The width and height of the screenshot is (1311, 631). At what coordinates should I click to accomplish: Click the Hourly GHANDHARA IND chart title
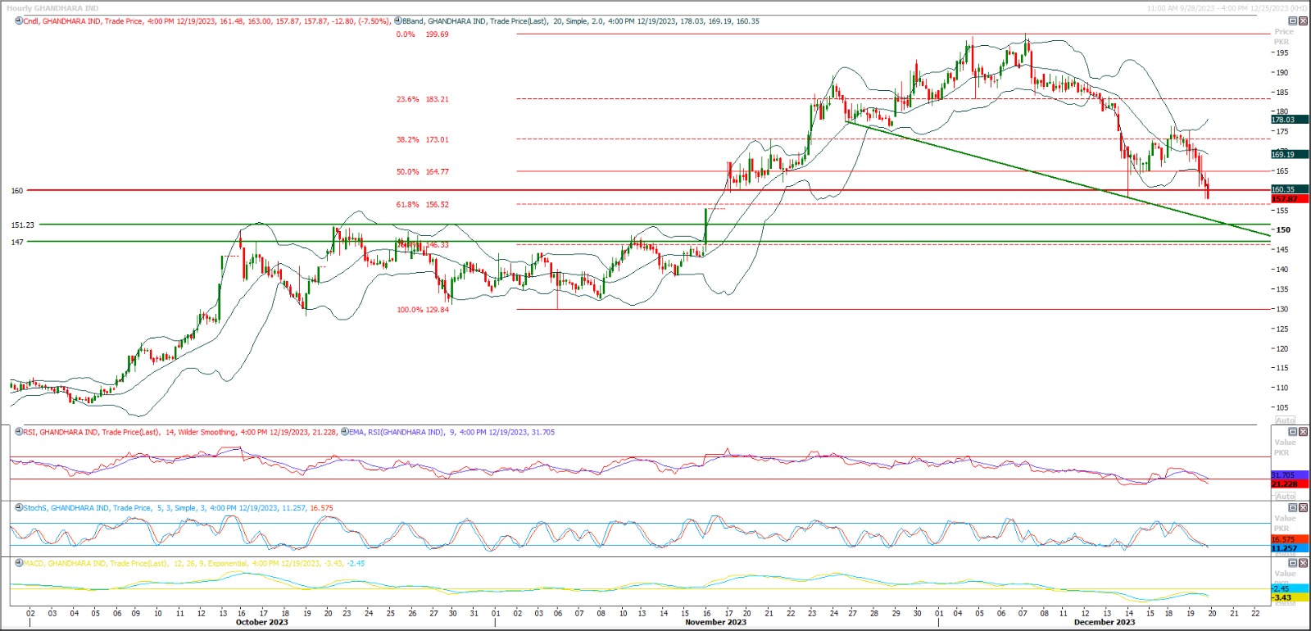[52, 8]
